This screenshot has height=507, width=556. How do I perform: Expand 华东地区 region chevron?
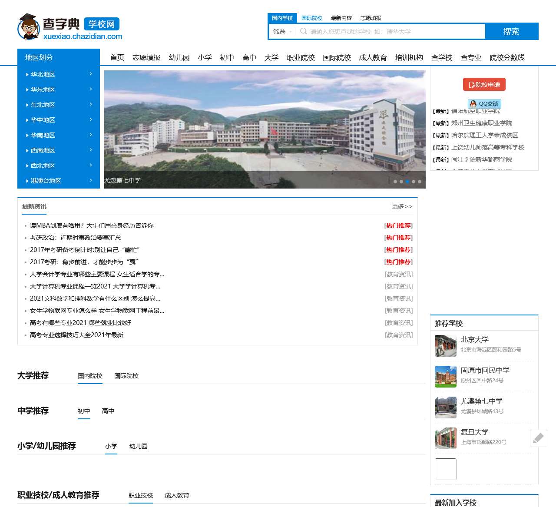[x=91, y=89]
